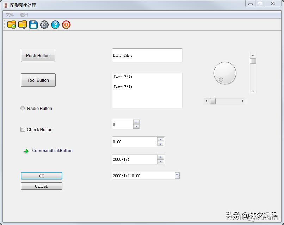Increase the 2000/1/1 date field
Viewport: 284px width, 225px height.
[160, 157]
